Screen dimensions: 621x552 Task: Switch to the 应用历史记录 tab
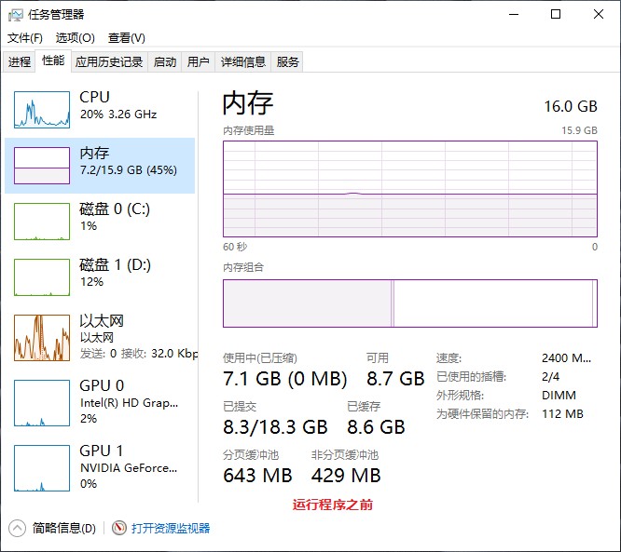click(109, 62)
